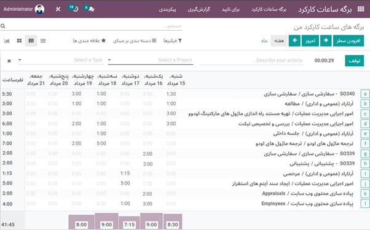Switch to kanban view icon
Viewport: 370px width, 230px height.
pyautogui.click(x=19, y=40)
